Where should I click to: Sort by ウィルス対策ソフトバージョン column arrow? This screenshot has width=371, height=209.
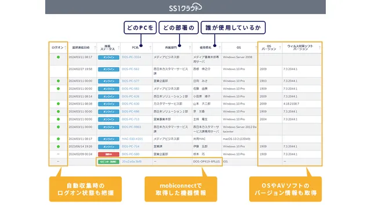coord(319,48)
